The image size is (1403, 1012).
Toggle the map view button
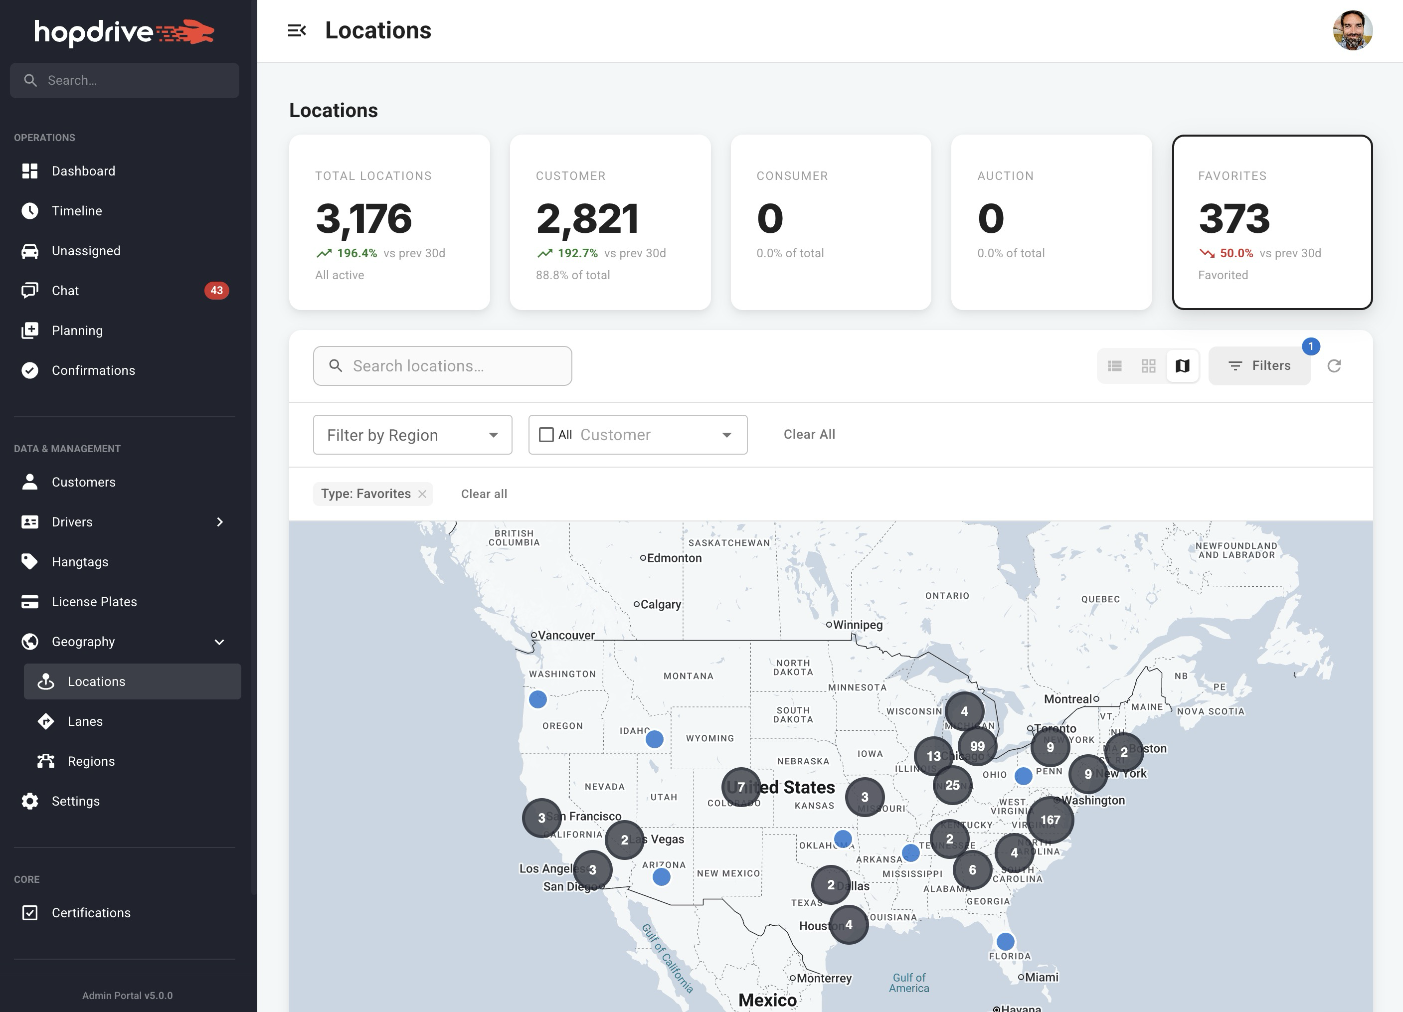tap(1182, 365)
